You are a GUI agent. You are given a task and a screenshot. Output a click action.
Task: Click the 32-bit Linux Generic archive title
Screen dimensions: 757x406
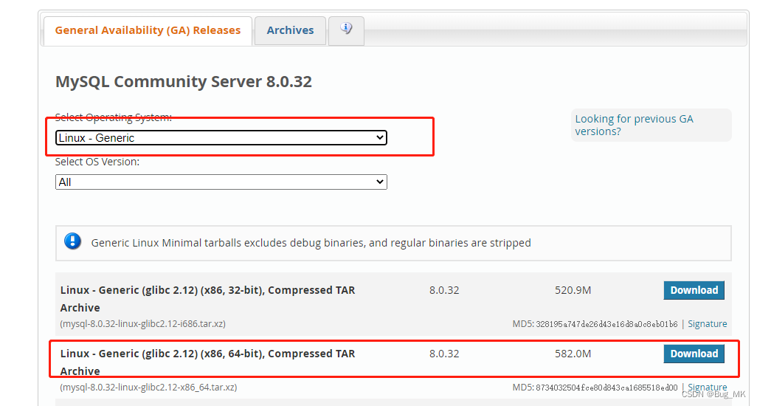[x=207, y=299]
